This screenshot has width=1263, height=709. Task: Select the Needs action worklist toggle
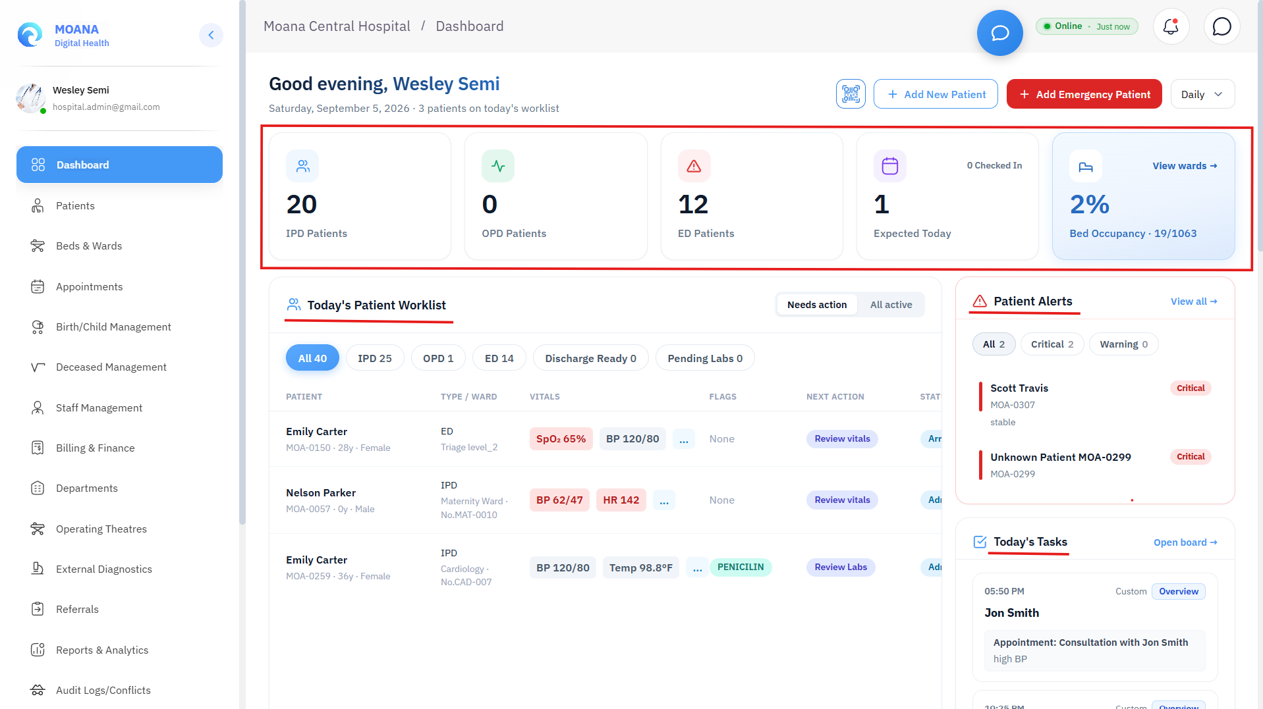(x=817, y=305)
